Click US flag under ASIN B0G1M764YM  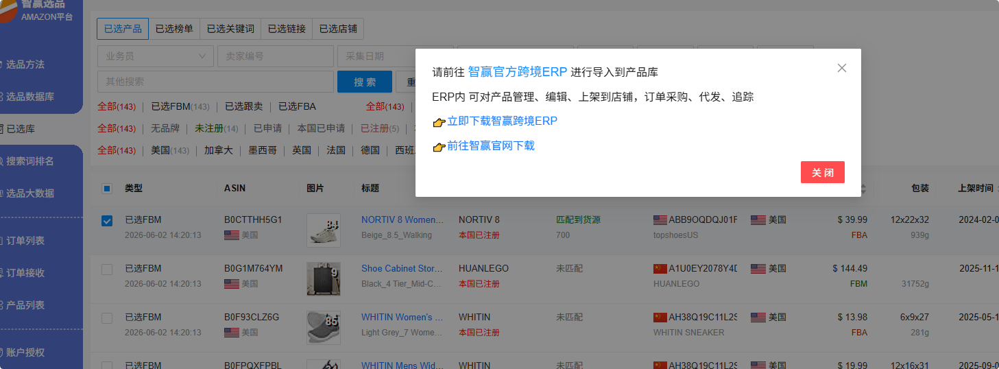pos(231,283)
